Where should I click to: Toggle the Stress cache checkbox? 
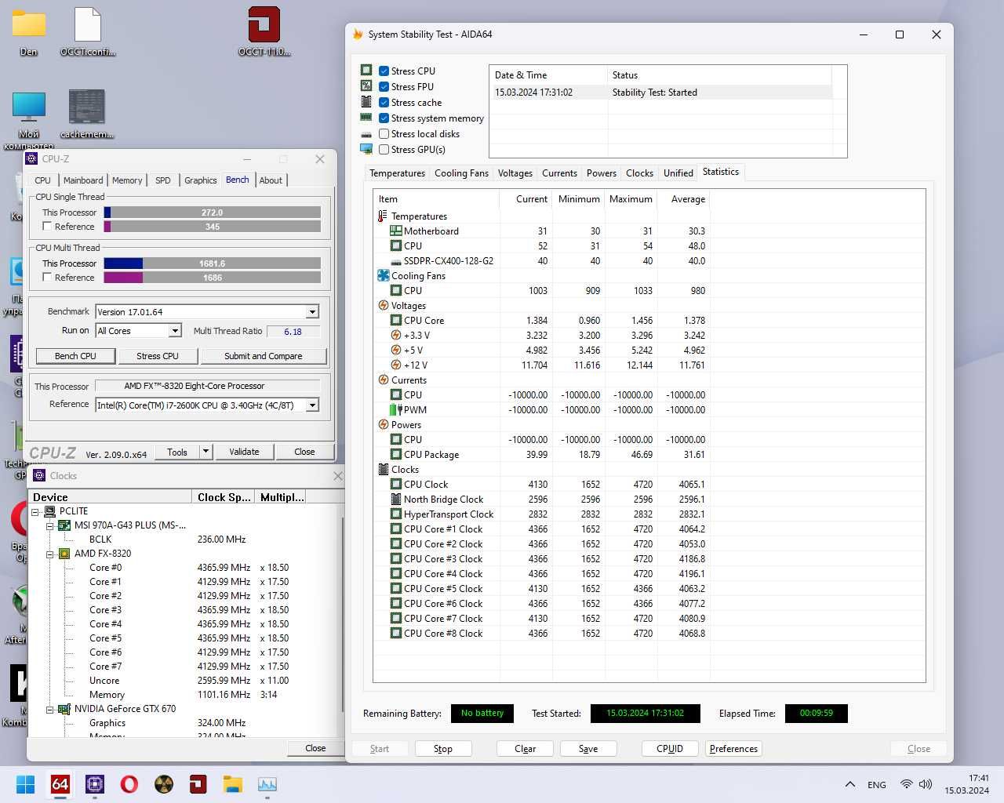click(384, 103)
